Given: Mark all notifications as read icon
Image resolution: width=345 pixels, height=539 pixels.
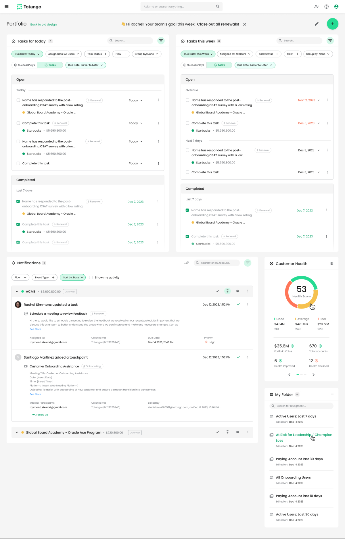Looking at the screenshot, I should [x=187, y=263].
